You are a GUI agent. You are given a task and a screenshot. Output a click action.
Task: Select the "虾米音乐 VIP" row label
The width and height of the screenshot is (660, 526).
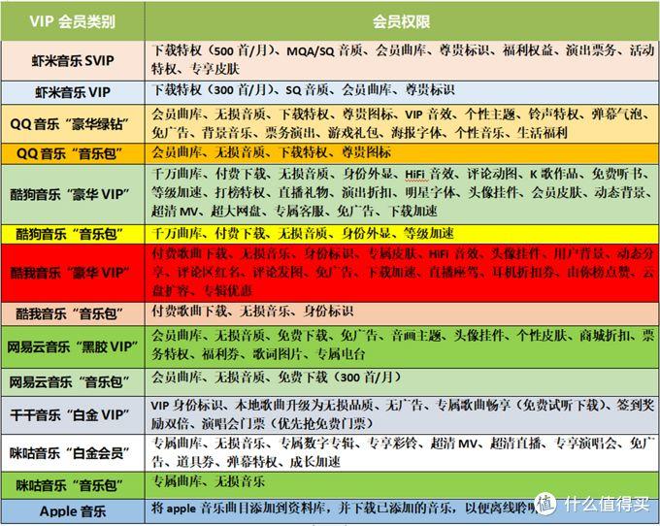click(x=73, y=92)
